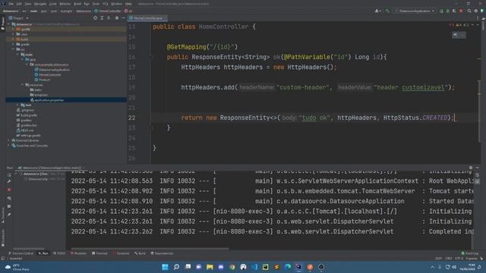Open Run panel settings gear
This screenshot has width=486, height=273.
[471, 168]
